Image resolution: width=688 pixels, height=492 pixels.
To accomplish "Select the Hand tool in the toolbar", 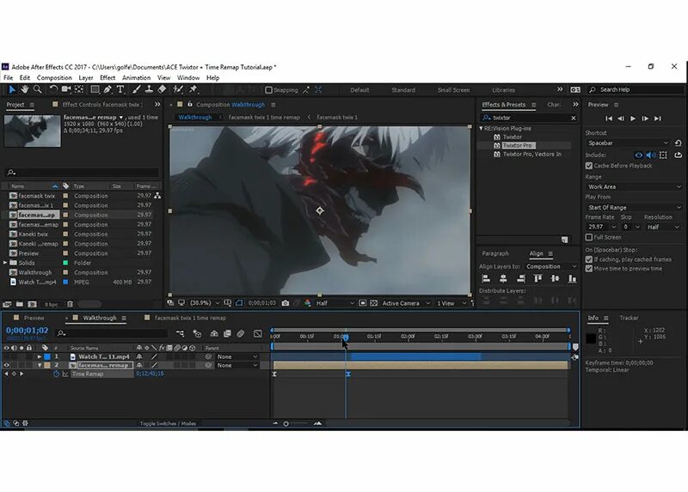I will [25, 89].
